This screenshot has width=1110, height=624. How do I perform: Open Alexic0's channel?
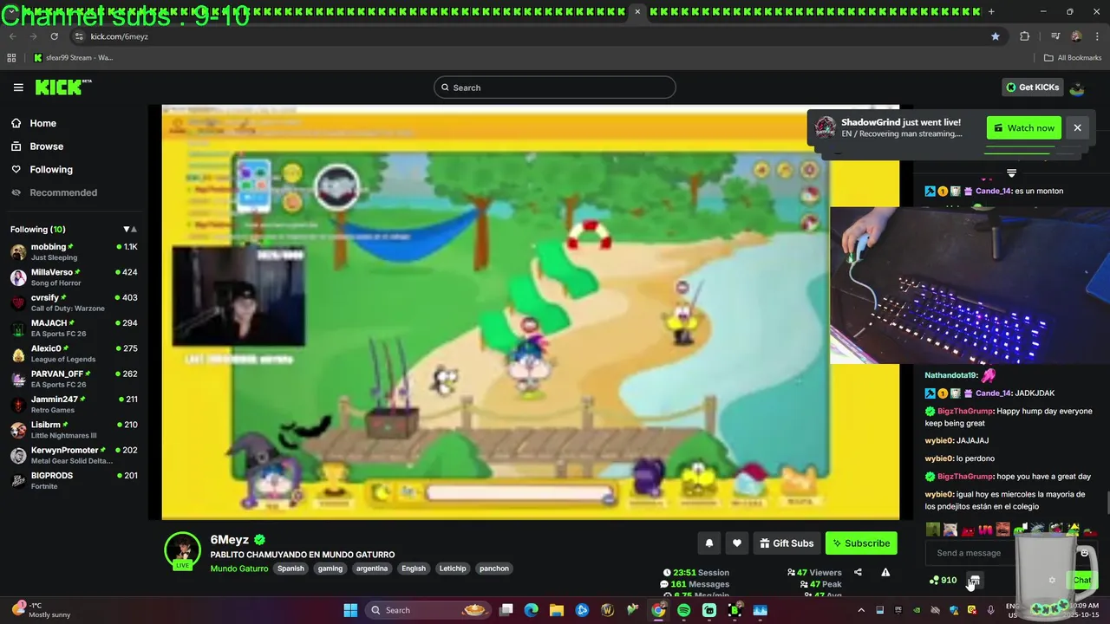74,354
